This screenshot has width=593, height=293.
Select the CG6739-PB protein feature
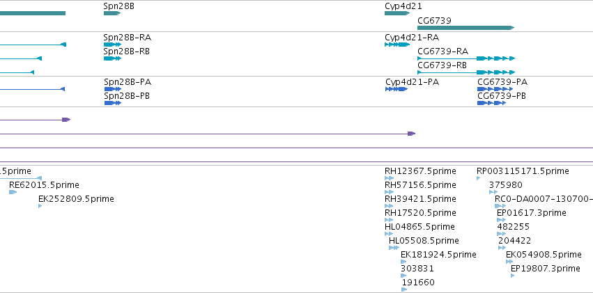click(x=491, y=103)
